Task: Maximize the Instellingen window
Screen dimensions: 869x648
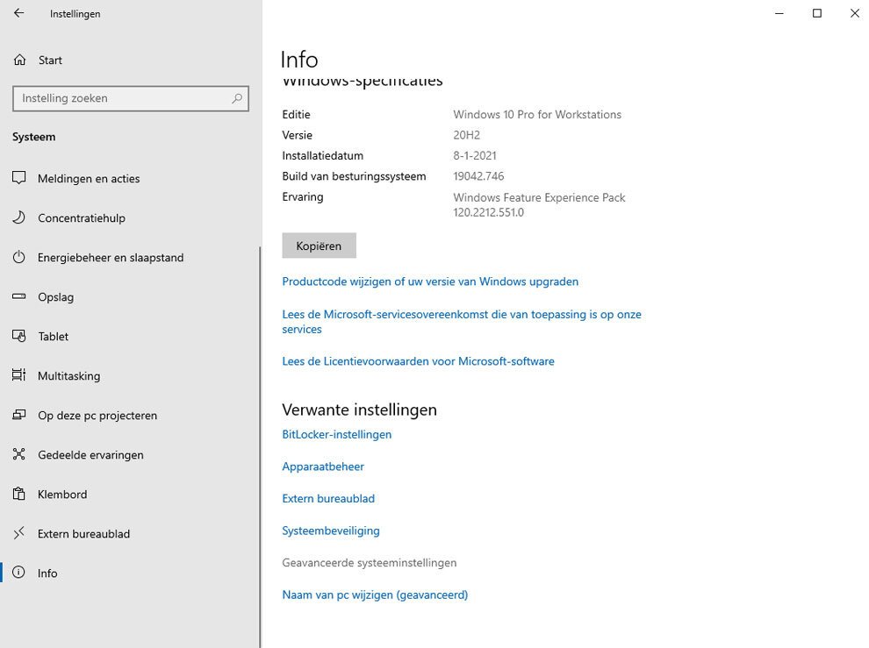Action: (817, 13)
